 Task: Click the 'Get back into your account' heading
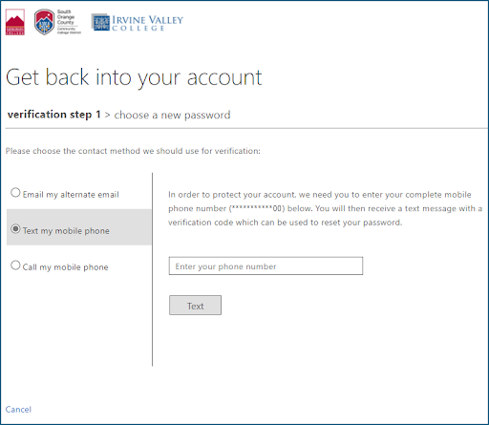[x=134, y=77]
